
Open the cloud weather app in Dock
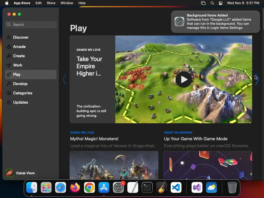211,187
